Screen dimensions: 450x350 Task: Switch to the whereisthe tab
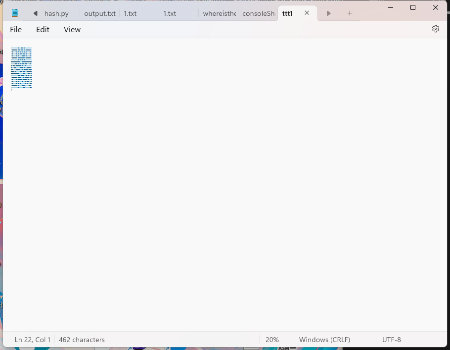(219, 14)
